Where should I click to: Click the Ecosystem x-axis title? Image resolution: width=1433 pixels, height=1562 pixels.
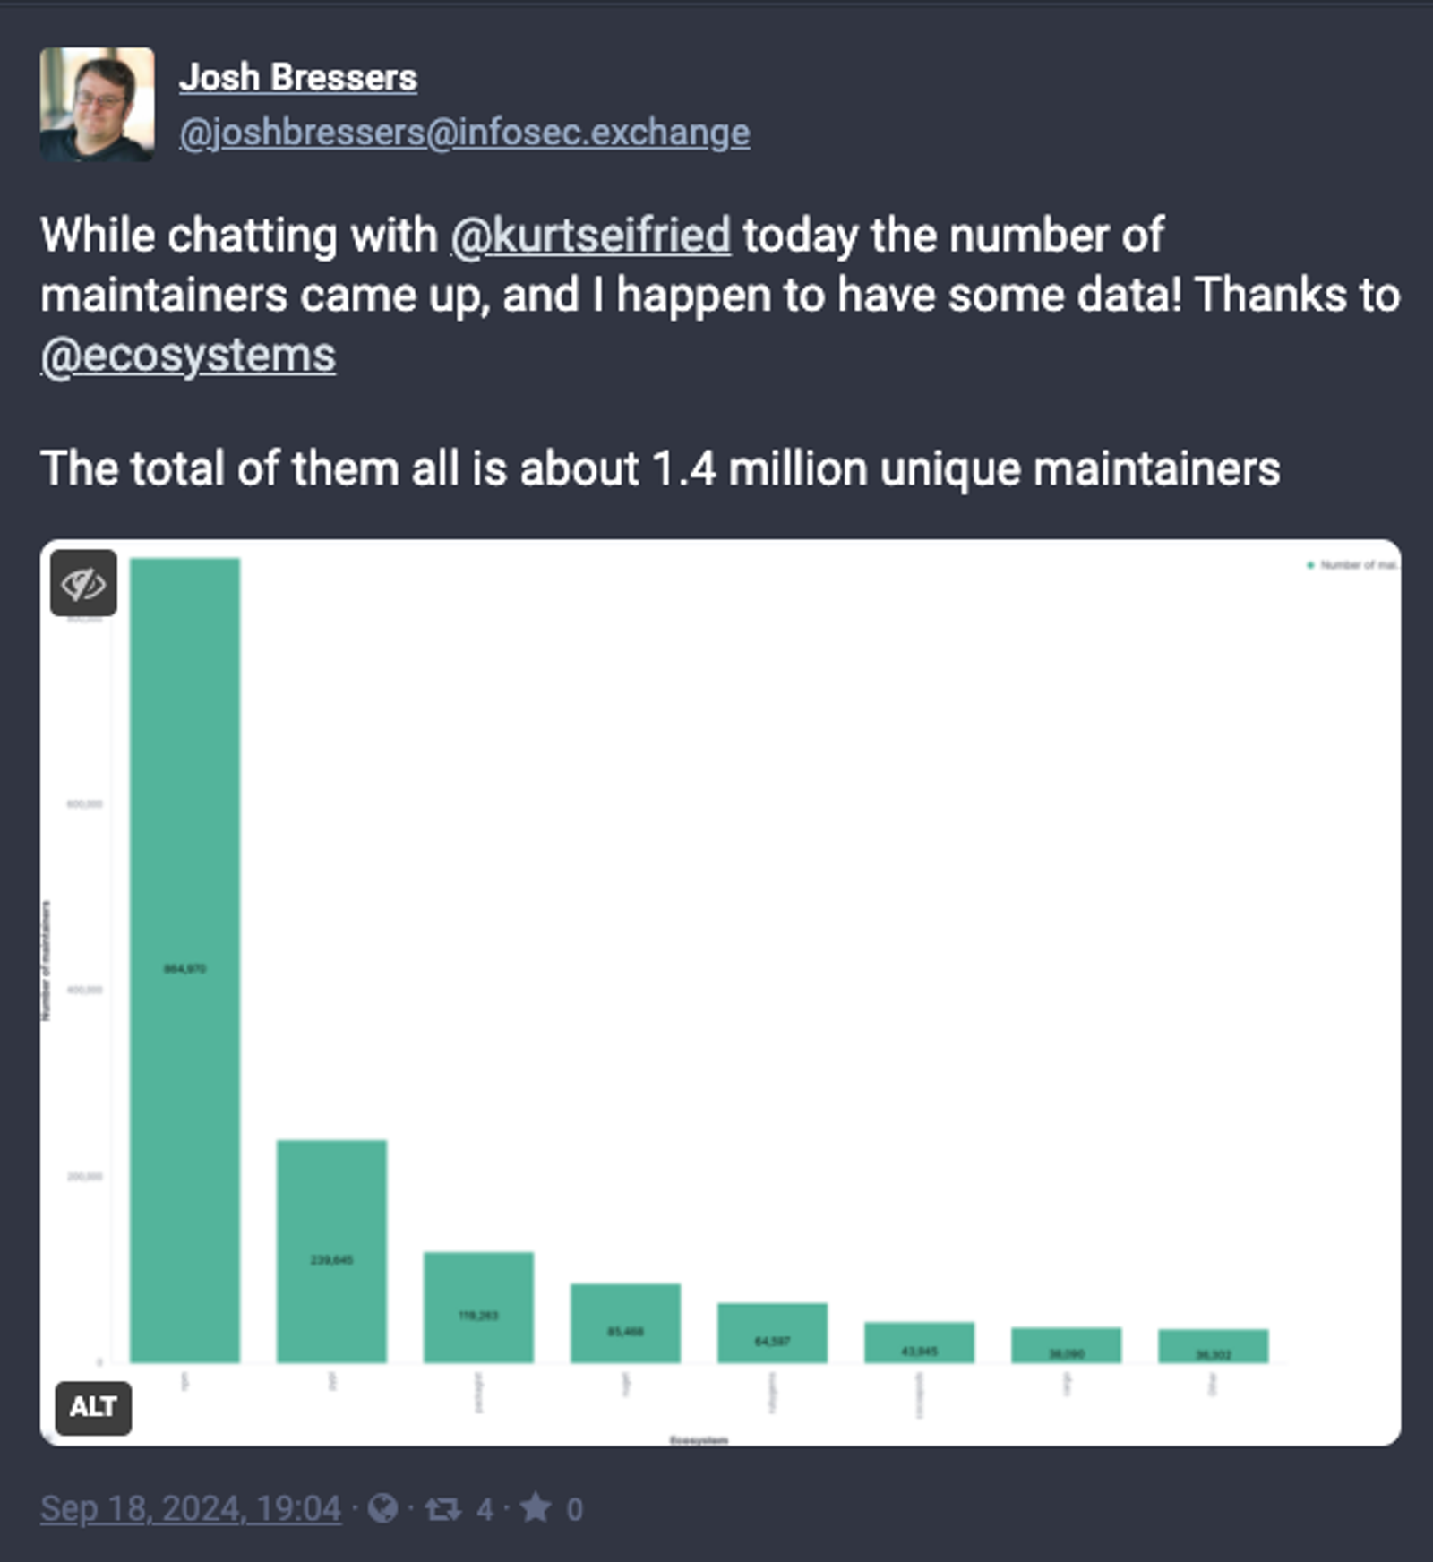point(699,1440)
